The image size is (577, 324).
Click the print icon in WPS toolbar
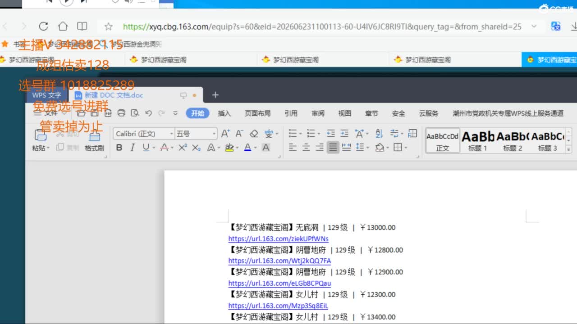(121, 113)
